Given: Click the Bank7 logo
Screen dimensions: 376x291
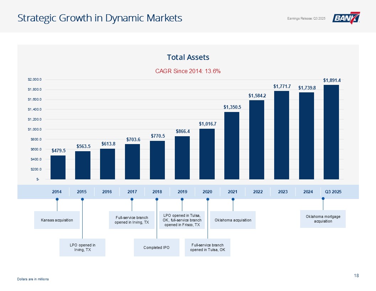Looking at the screenshot, I should click(346, 18).
